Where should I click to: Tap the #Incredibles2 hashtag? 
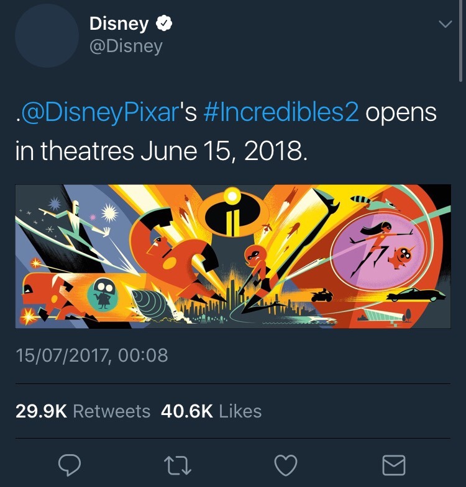click(x=281, y=114)
